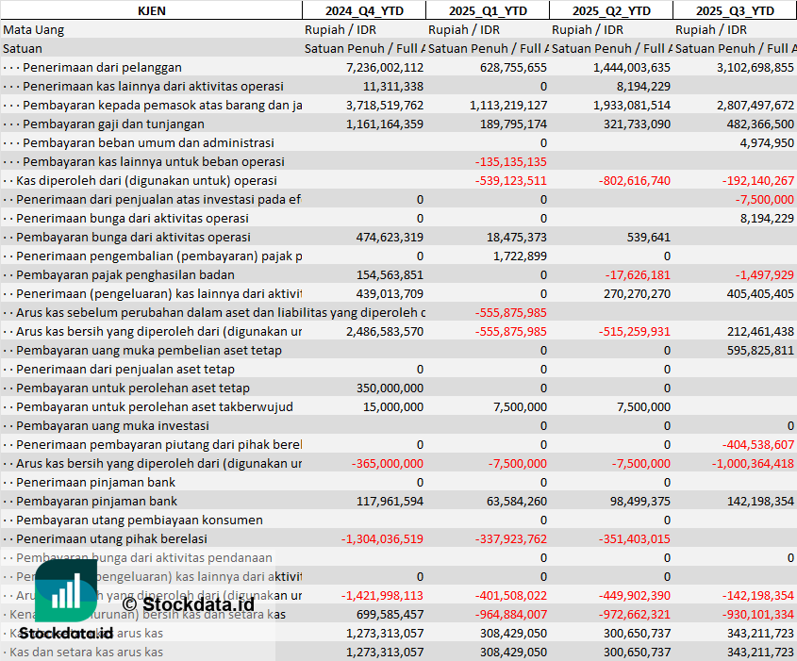Select cell value 474,623,319
The image size is (797, 661).
[390, 238]
